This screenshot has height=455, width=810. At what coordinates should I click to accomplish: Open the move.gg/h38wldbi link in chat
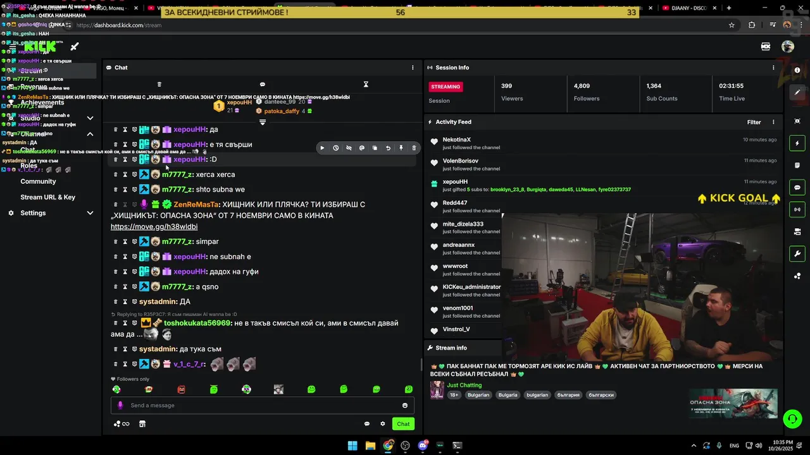[154, 227]
